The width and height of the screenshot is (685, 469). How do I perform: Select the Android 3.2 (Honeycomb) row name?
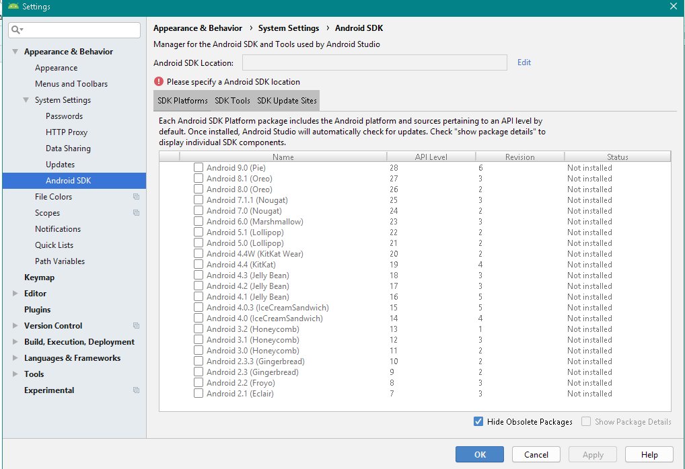click(x=253, y=329)
